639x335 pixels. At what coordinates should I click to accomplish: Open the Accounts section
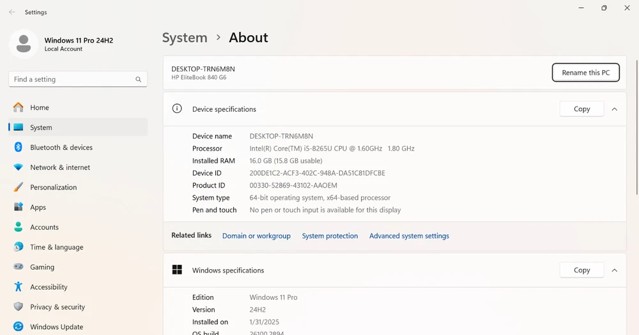click(x=44, y=227)
